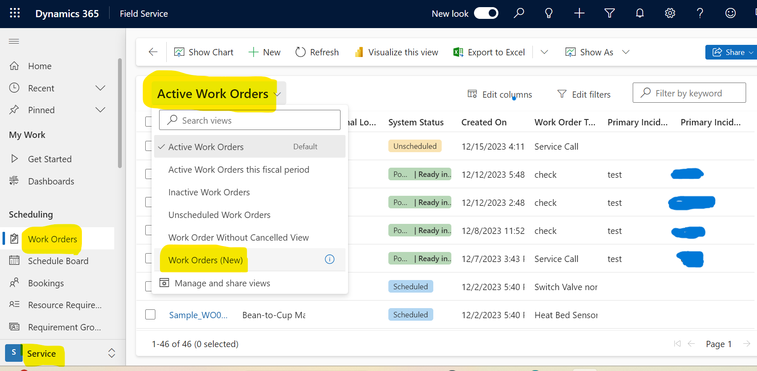Click the smiley feedback icon
Screen dimensions: 757x371
(x=730, y=13)
